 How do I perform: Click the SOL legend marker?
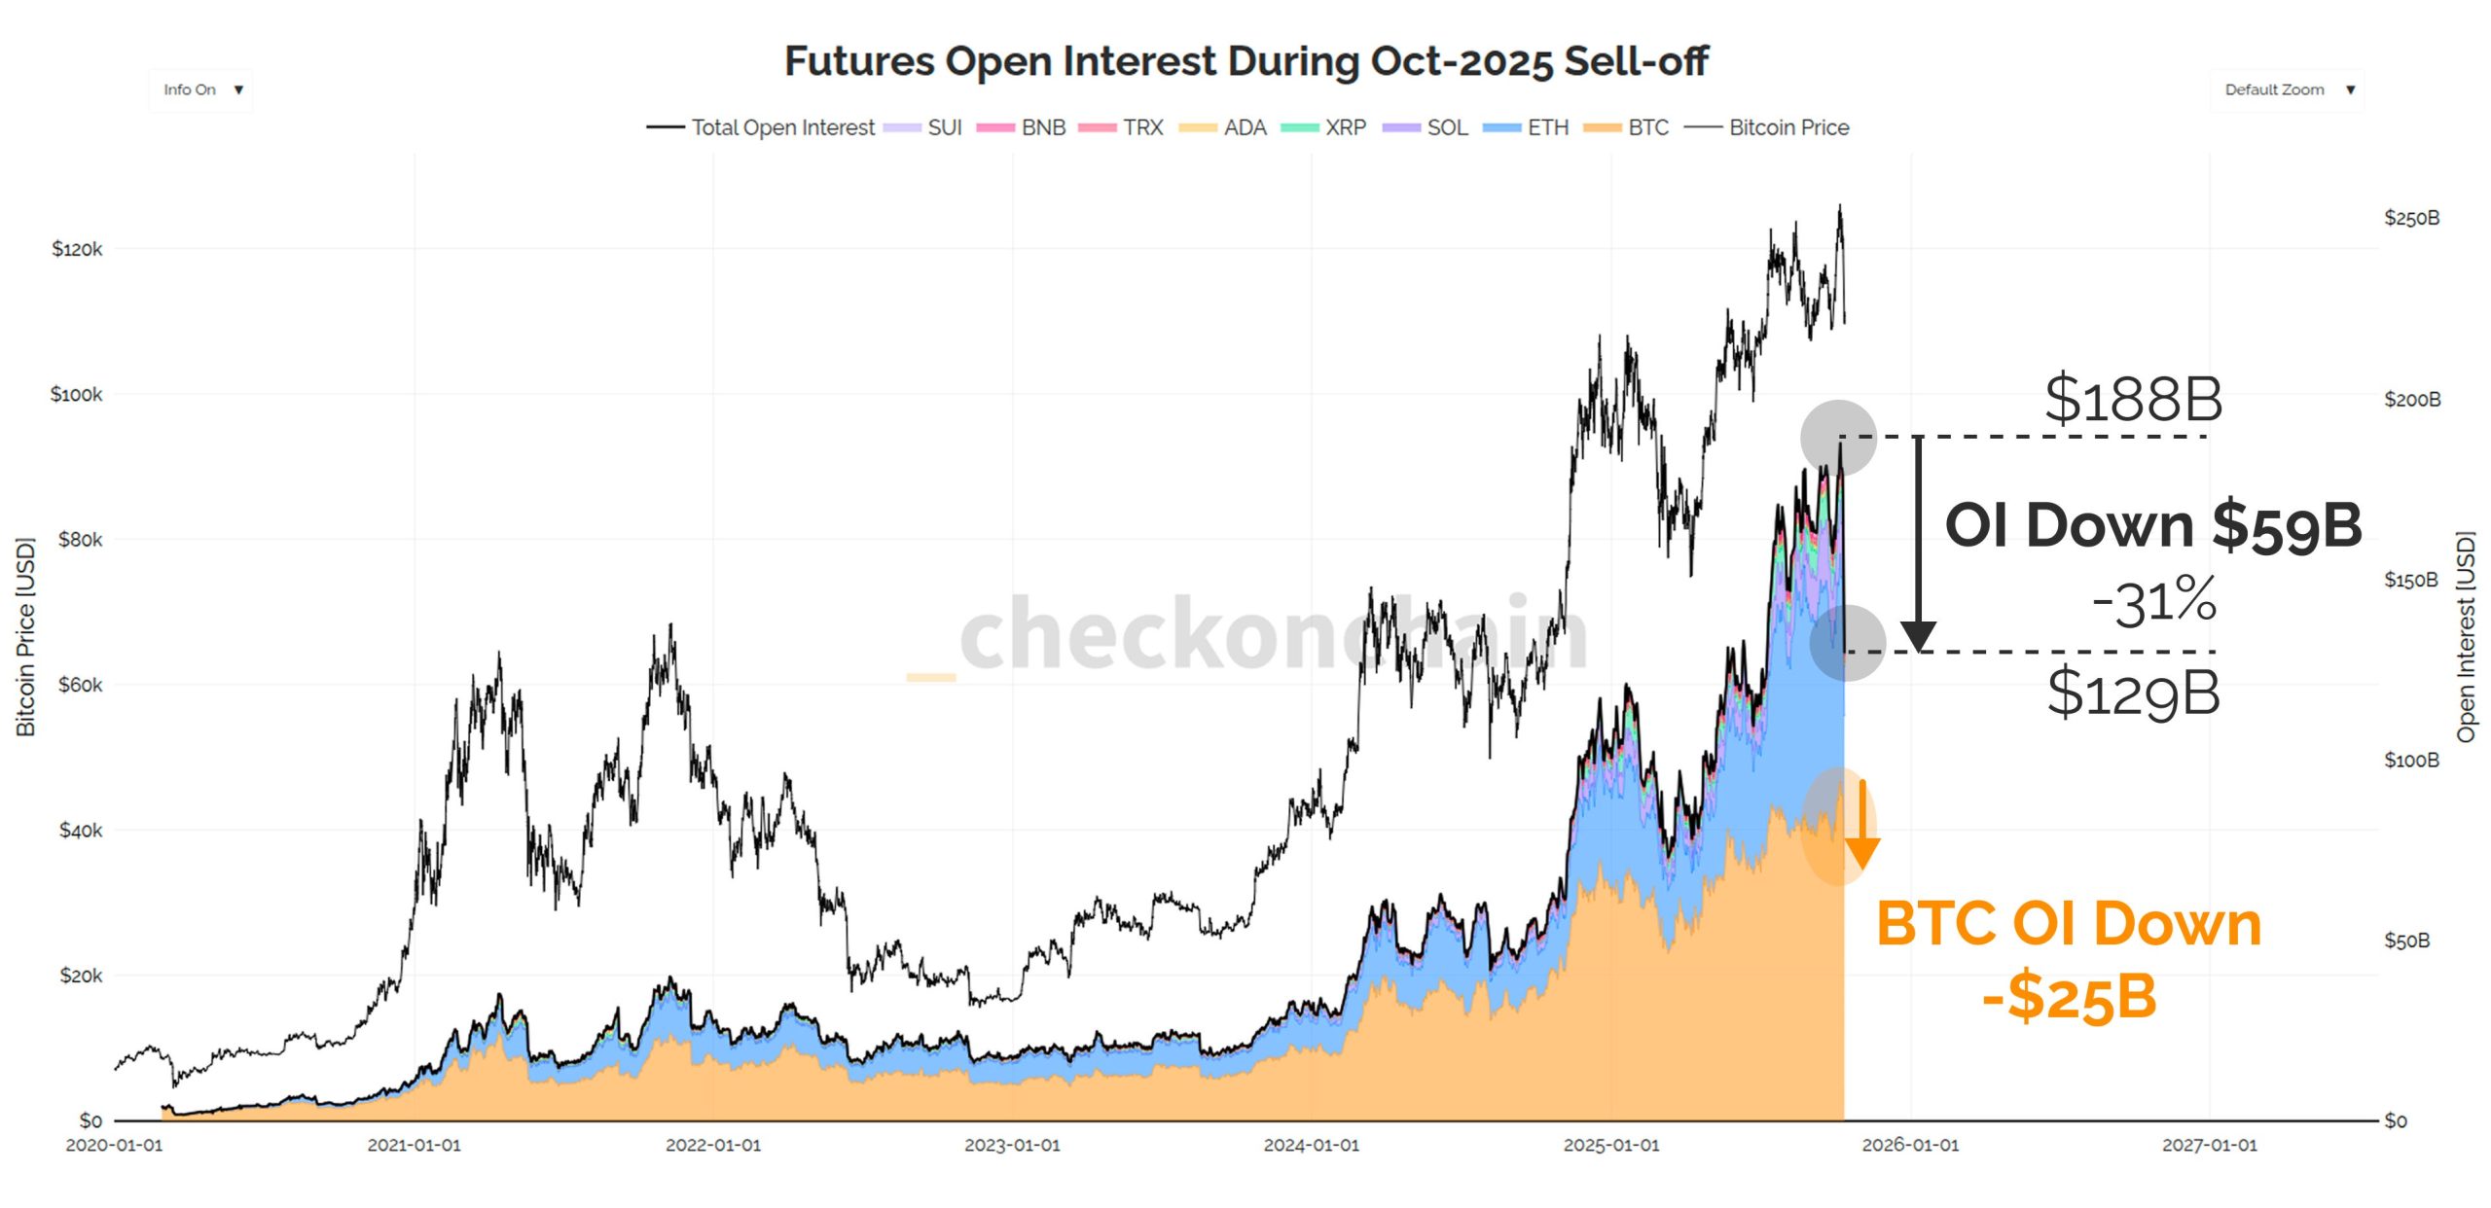[1401, 127]
